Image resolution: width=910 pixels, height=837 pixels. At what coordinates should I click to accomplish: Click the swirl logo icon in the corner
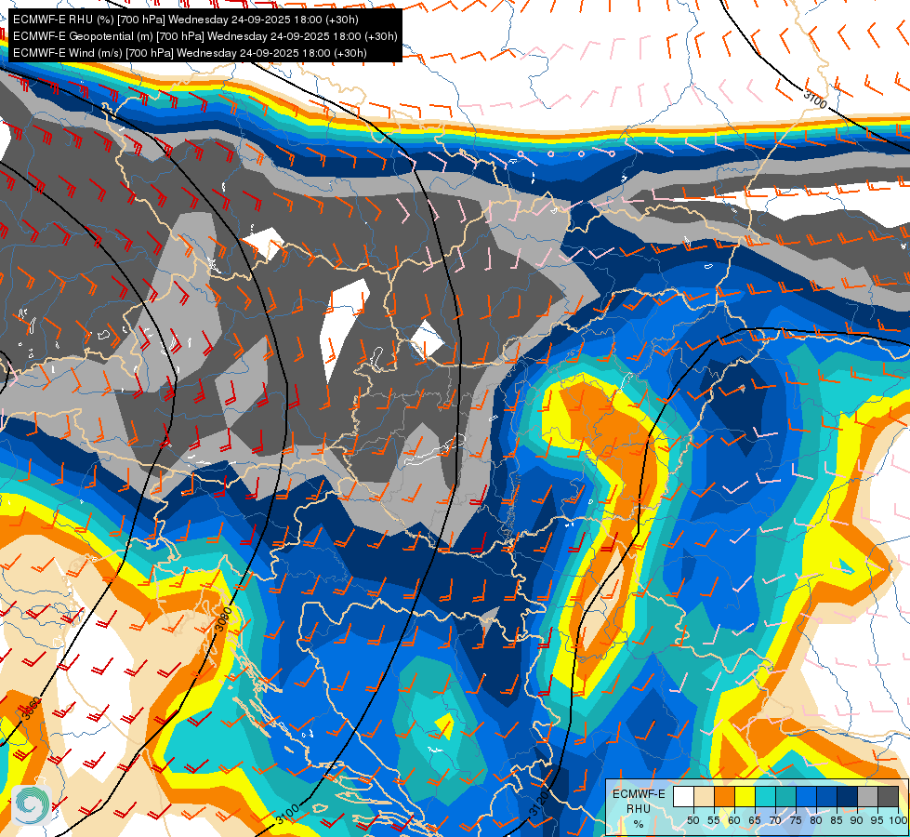pyautogui.click(x=32, y=804)
